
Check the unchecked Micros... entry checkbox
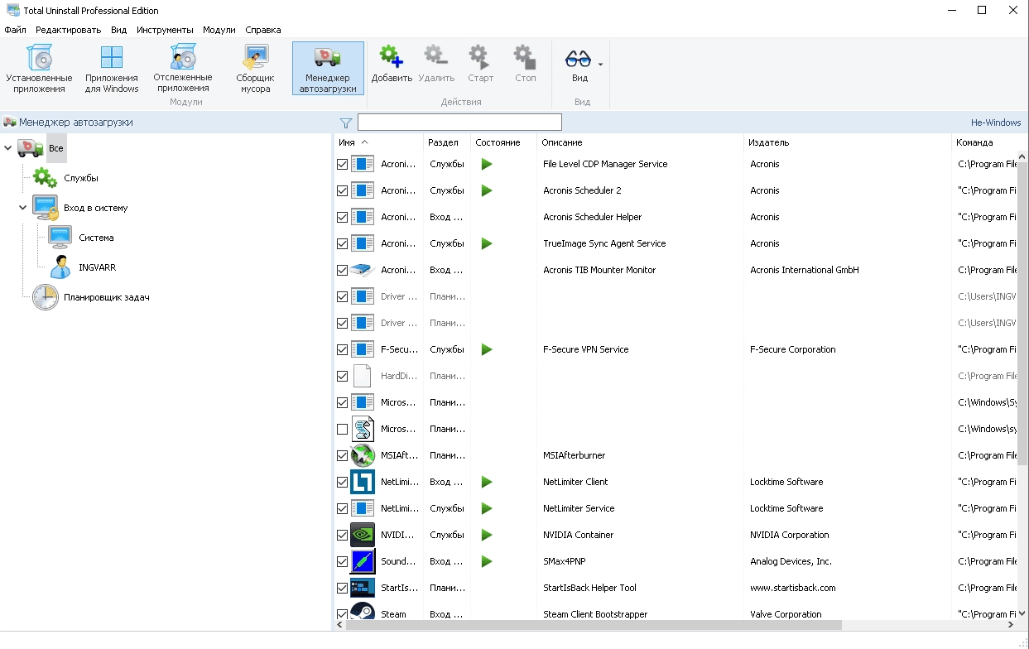coord(343,429)
